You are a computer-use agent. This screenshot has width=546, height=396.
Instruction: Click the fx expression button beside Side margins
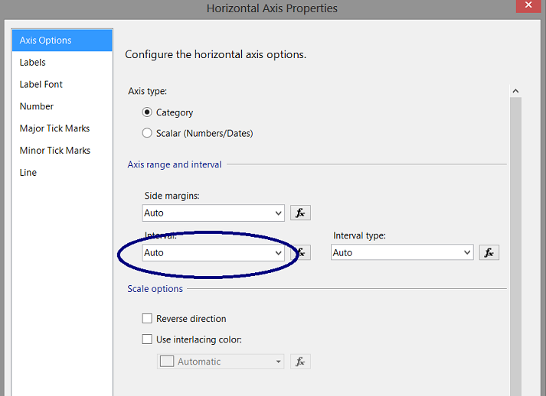(301, 213)
